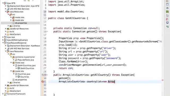Click the Deployment Descriptor: Ajax-BTB icon
This screenshot has height=96, width=170.
pos(8,6)
